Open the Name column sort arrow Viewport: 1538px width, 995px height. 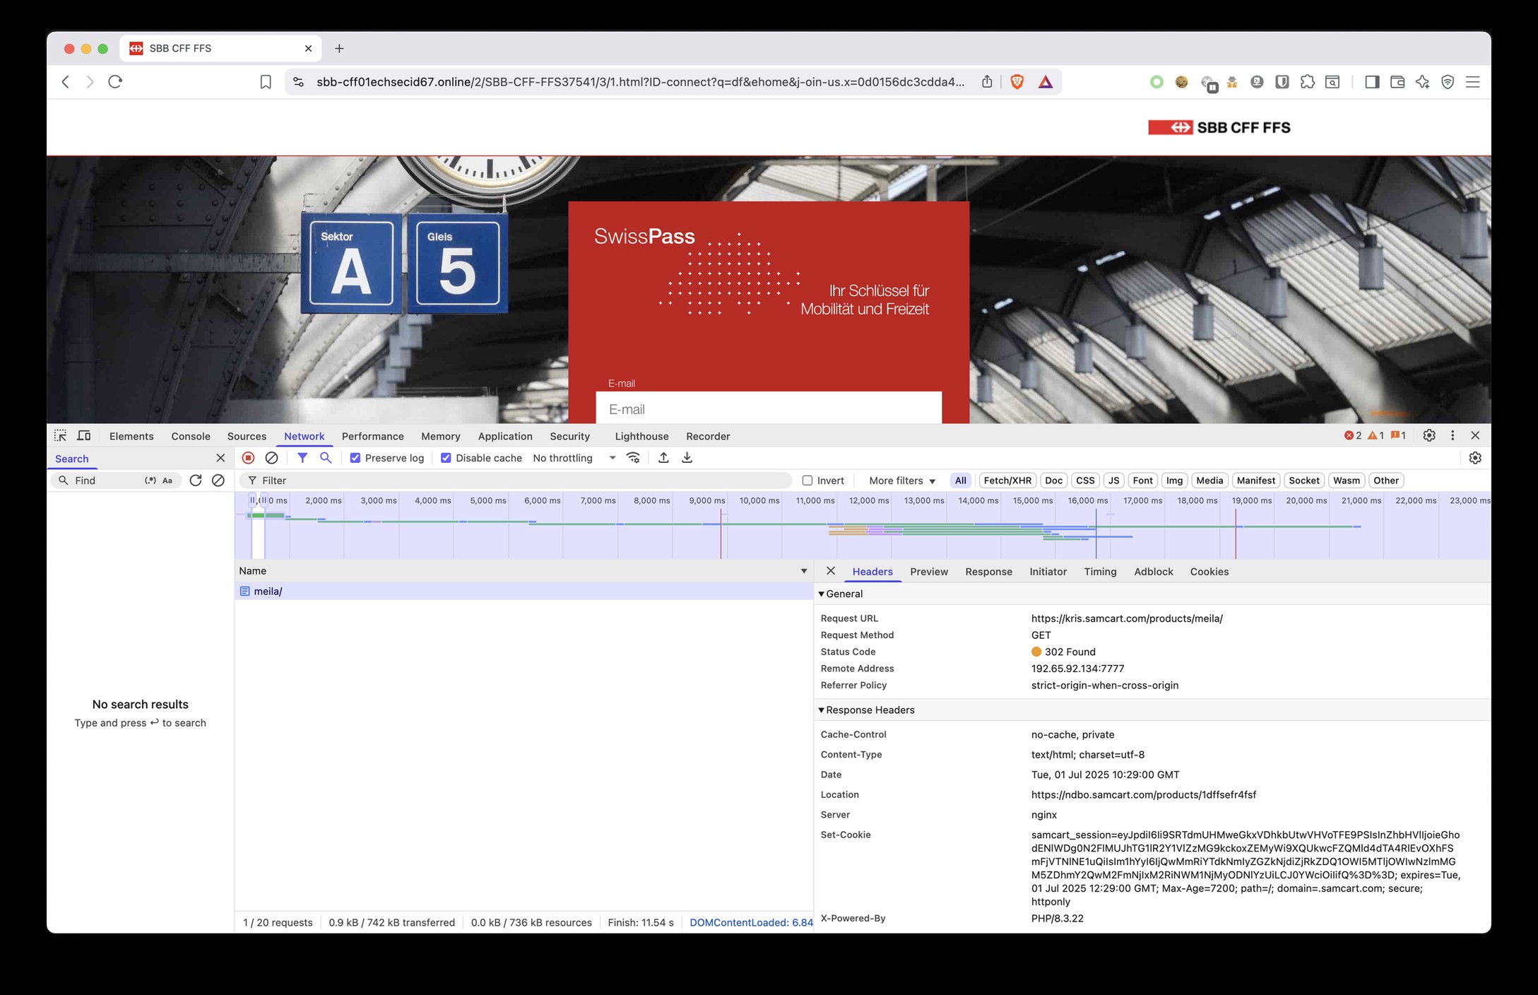[803, 571]
